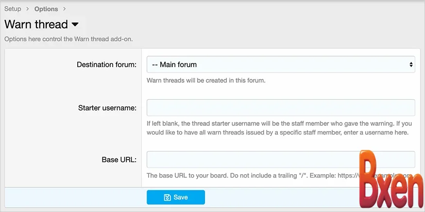Open the Destination forum dropdown showing Main forum
The image size is (425, 212).
point(280,64)
